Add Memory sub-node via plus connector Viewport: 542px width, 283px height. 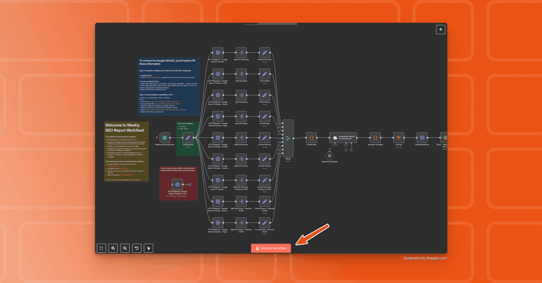coord(346,149)
